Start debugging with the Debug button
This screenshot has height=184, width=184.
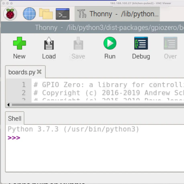coord(141,48)
